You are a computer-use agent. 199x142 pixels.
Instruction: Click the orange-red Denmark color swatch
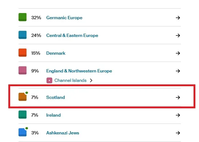pos(23,53)
